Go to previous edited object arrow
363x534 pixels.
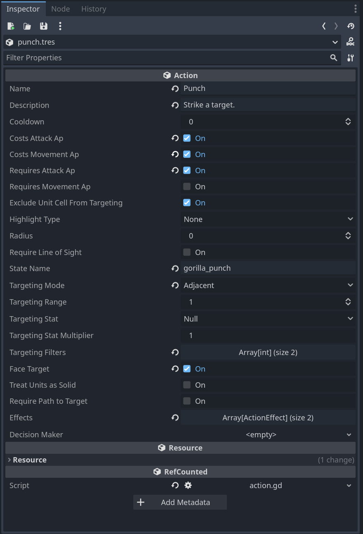[324, 26]
